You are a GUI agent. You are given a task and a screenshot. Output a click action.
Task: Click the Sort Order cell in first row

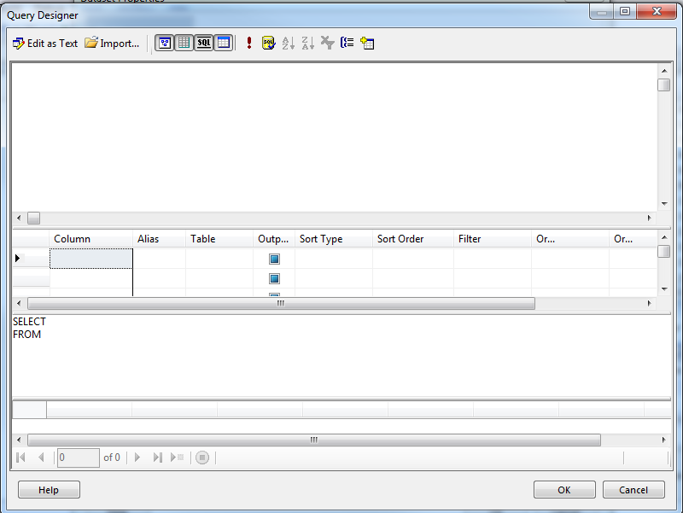412,259
